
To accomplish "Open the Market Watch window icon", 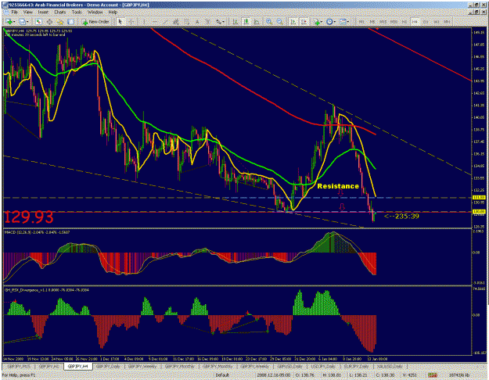I will pyautogui.click(x=38, y=22).
